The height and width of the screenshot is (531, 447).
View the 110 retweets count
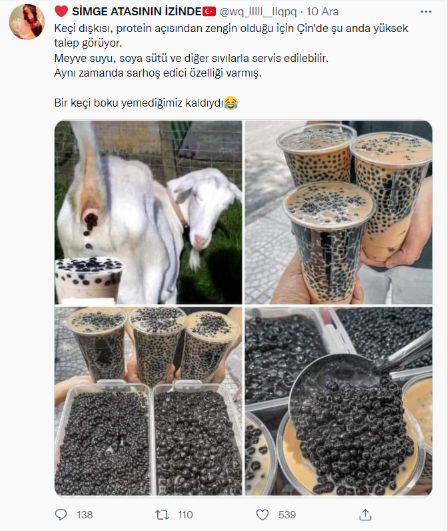(186, 515)
